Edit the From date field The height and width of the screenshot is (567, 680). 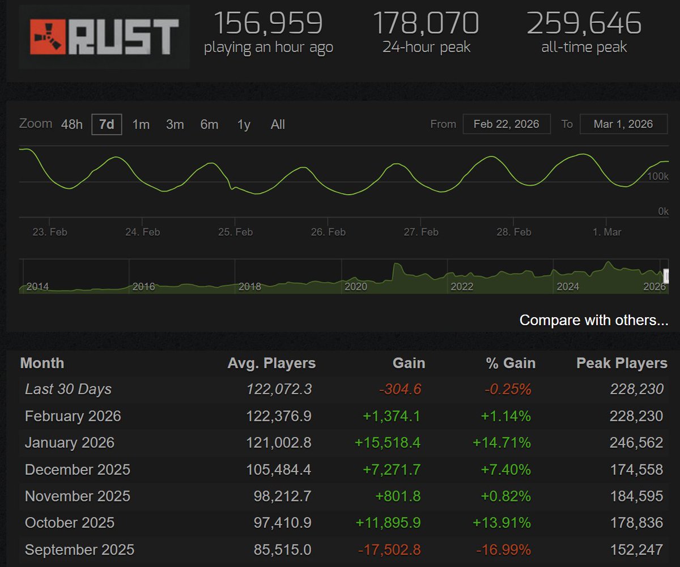click(507, 124)
